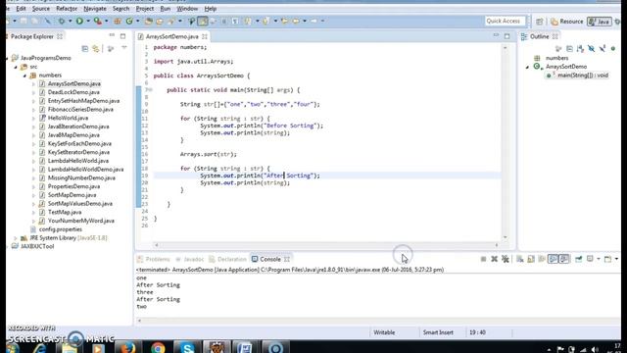Open FibonacciSeriesDemo.java in Package Explorer

point(80,109)
